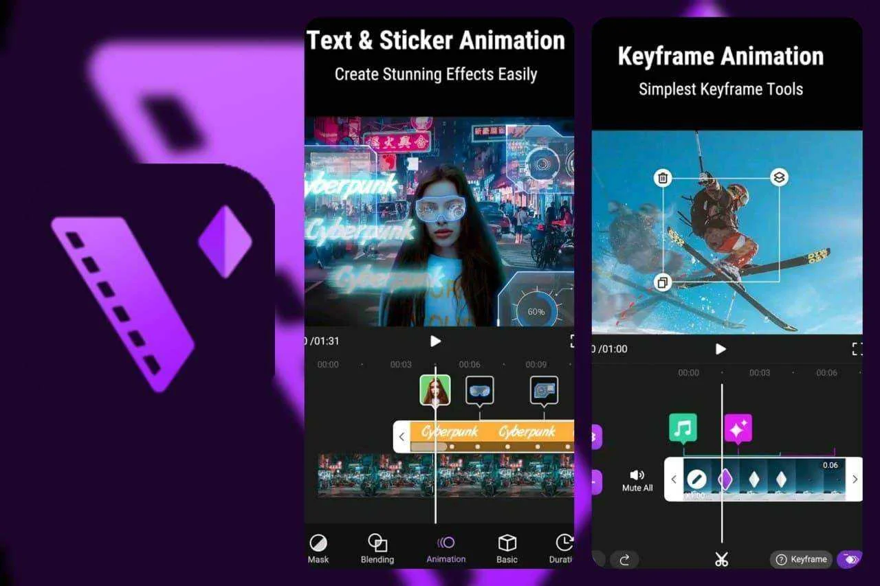Select the rightmost white keyframe diamond
The height and width of the screenshot is (586, 880).
[x=781, y=479]
